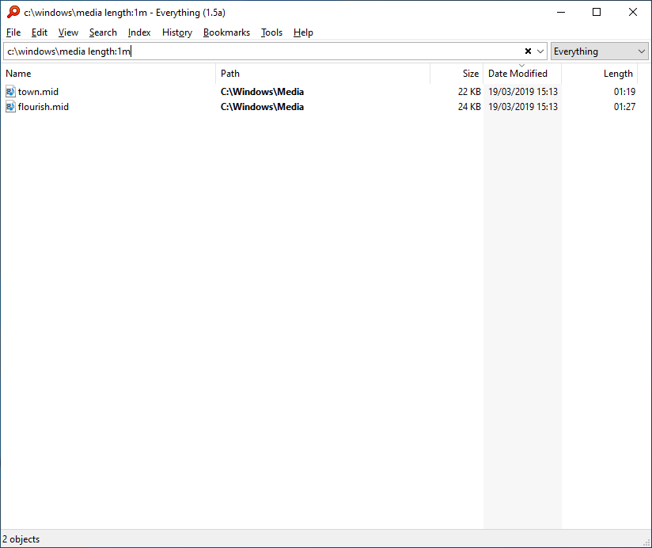Open the Everything filter dropdown
Viewport: 652px width, 548px height.
coord(599,51)
